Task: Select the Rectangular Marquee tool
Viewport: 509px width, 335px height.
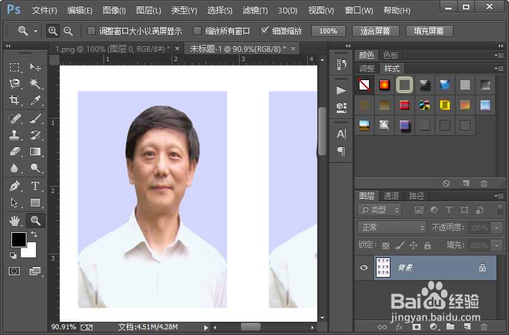Action: (x=15, y=68)
